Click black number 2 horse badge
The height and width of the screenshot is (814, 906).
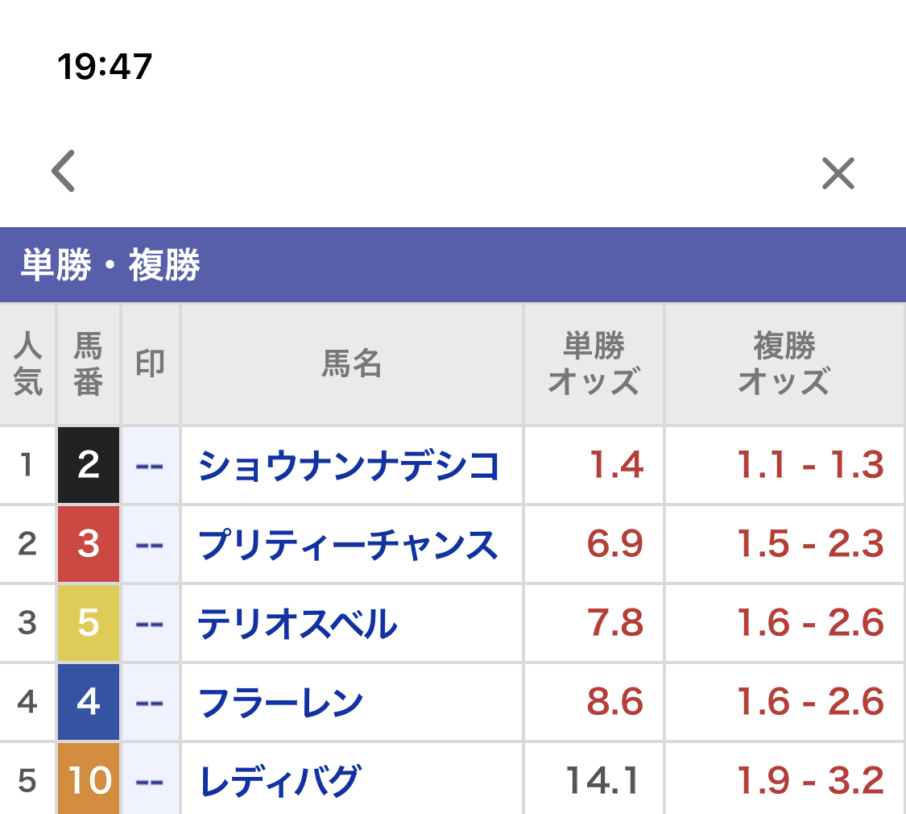click(x=89, y=466)
